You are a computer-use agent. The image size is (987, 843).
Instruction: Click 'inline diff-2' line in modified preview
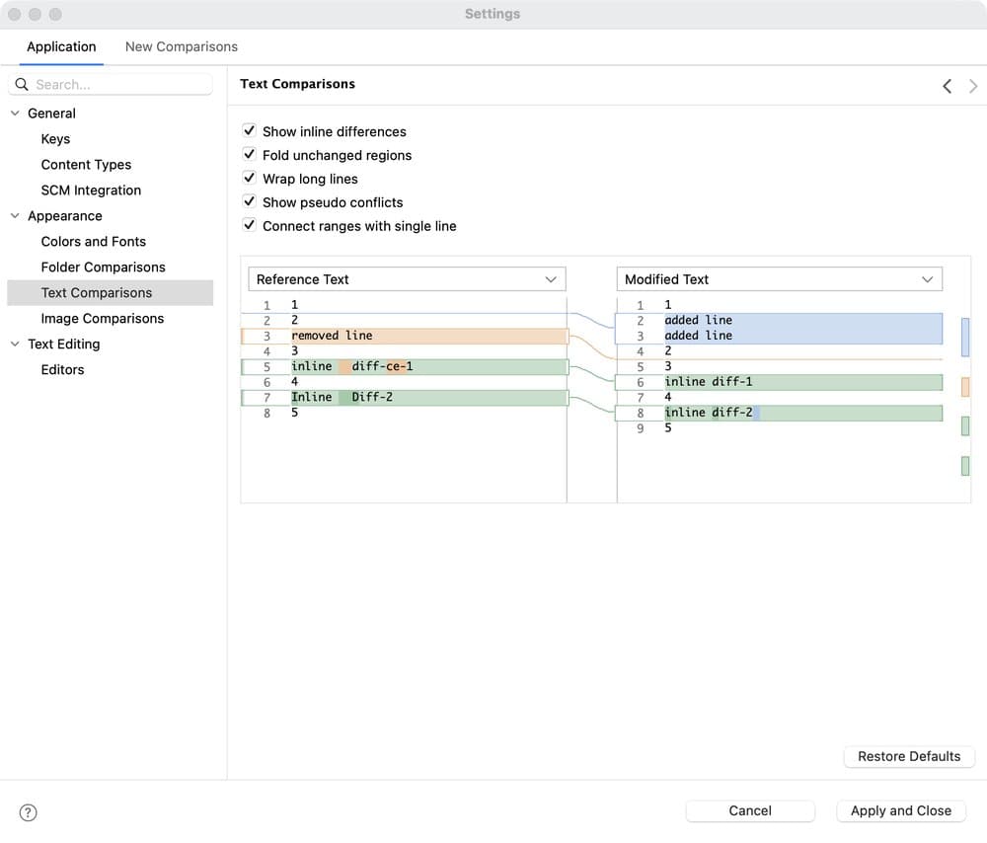pos(779,413)
